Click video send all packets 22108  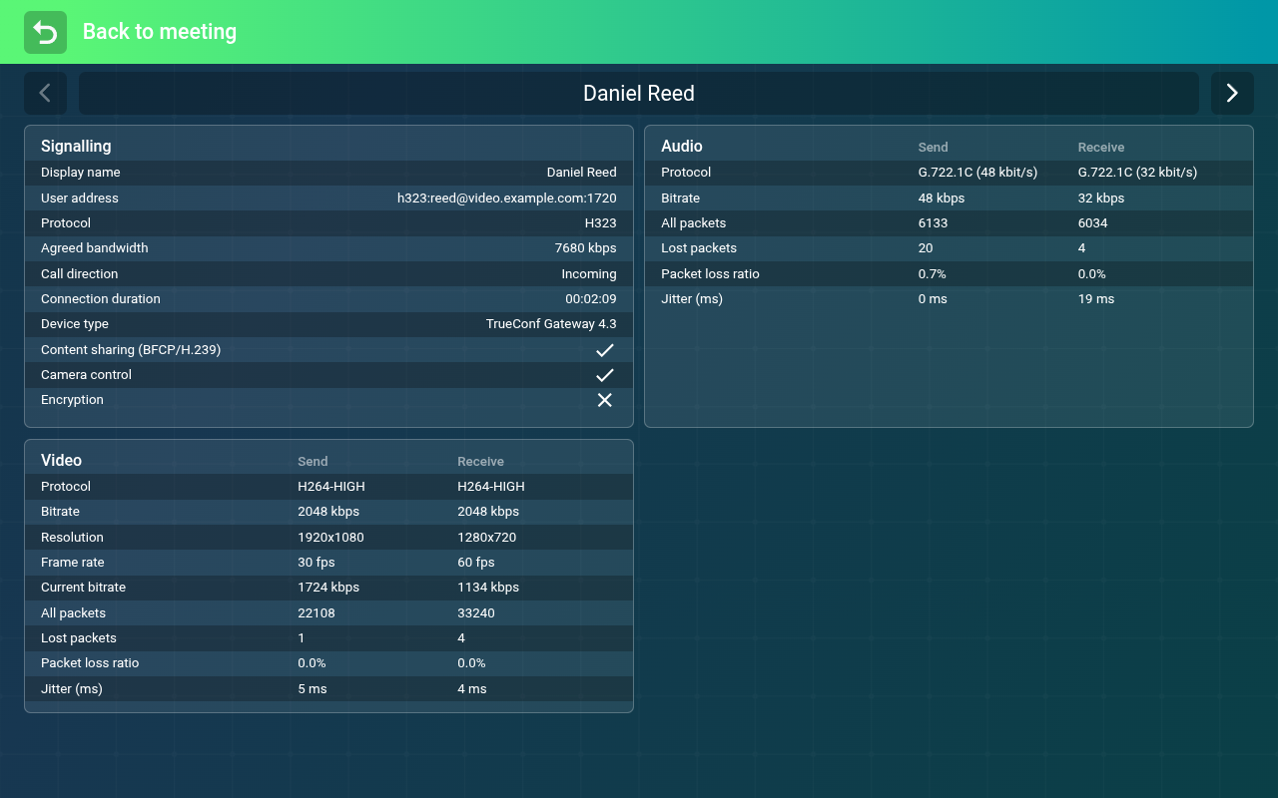(317, 613)
